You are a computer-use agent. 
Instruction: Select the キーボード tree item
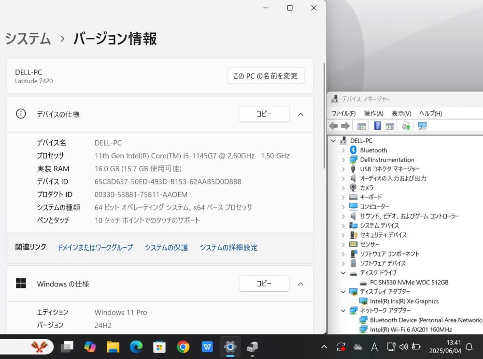pos(371,197)
